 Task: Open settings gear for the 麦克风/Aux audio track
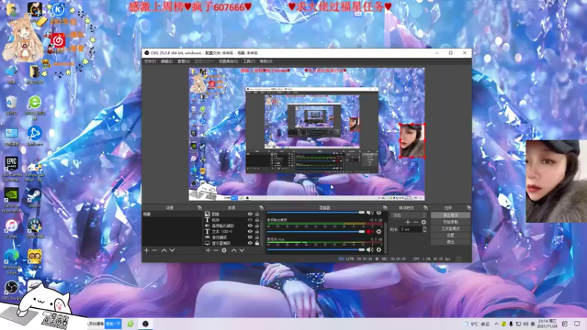379,249
